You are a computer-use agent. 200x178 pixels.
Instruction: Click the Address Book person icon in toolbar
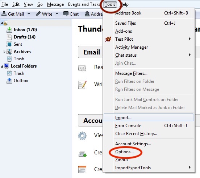click(x=87, y=14)
